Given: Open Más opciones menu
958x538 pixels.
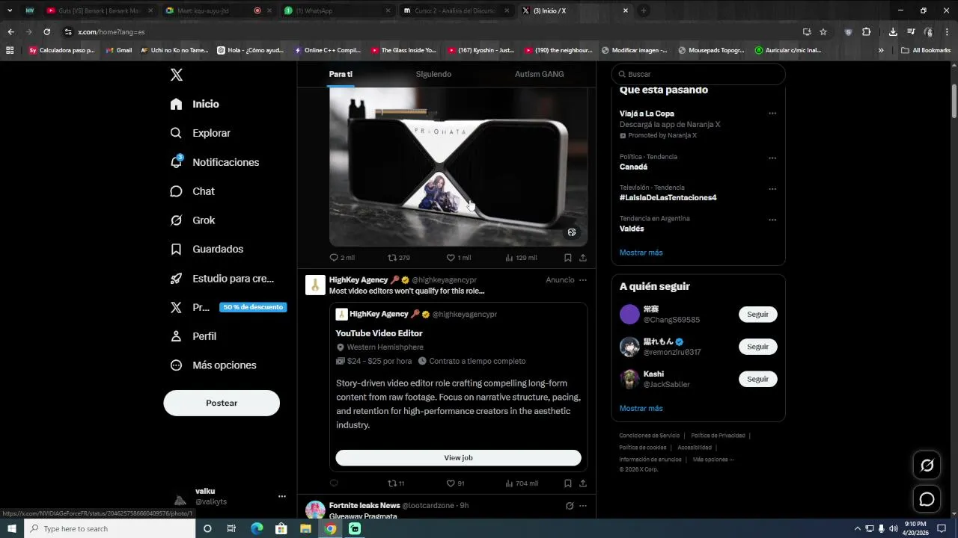Looking at the screenshot, I should (x=213, y=365).
